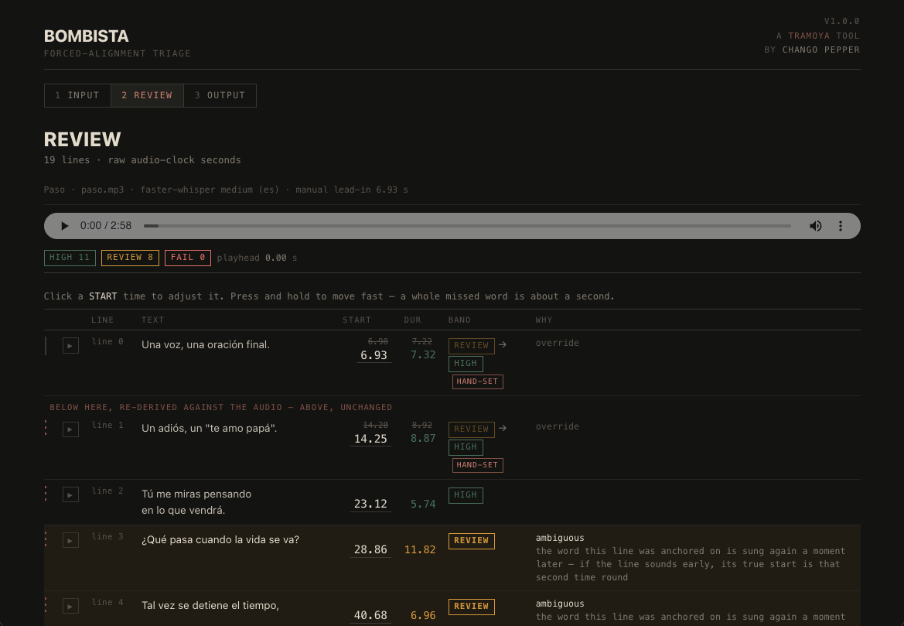
Task: Adjust line 4 start time 40.68
Action: tap(370, 616)
